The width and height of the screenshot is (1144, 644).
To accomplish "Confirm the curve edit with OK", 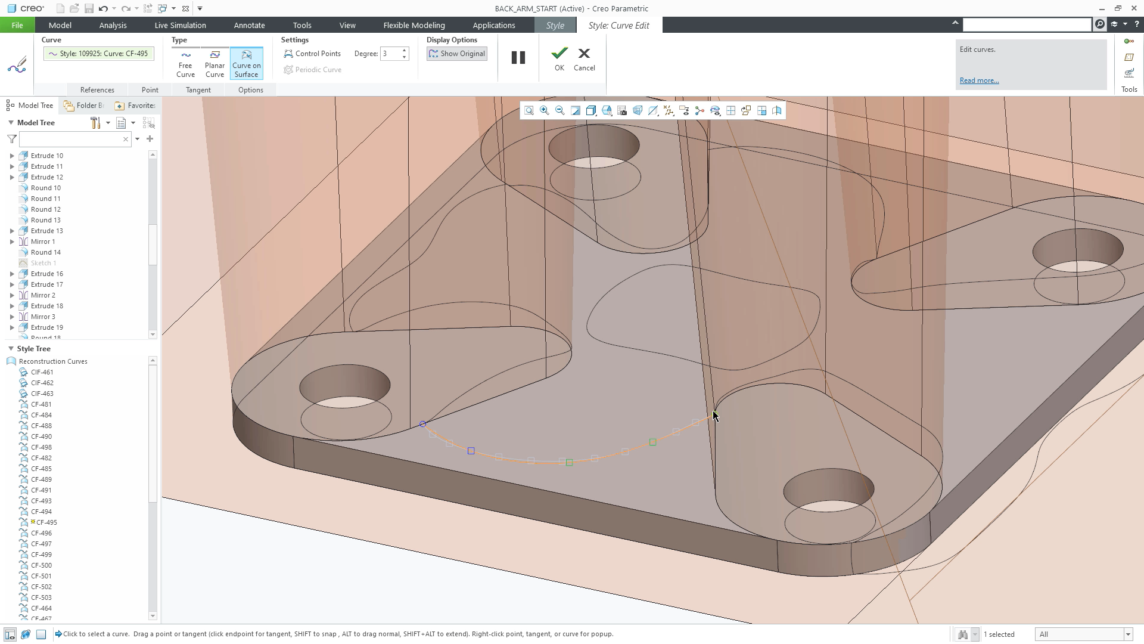I will coord(559,59).
